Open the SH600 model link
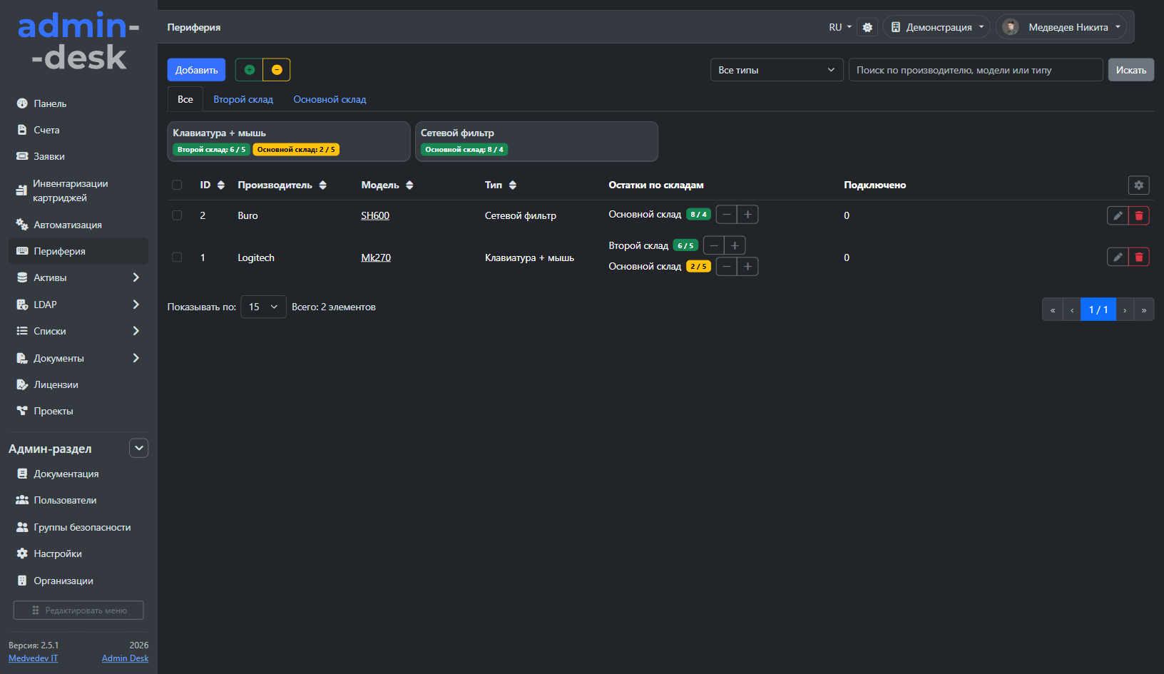 point(375,215)
